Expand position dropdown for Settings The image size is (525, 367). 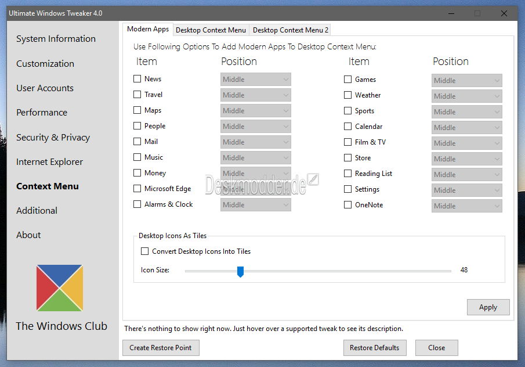coord(467,190)
